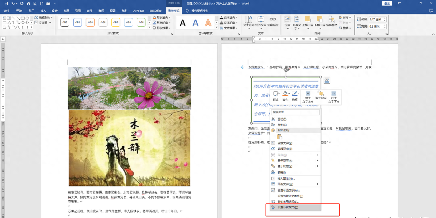Switch to the Acrobat tab
436x218 pixels.
point(138,11)
